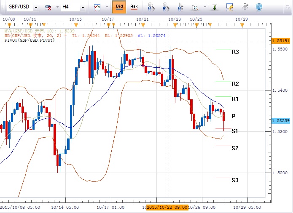Click the blue 1.53259 current price tag
The image size is (293, 213).
point(280,121)
